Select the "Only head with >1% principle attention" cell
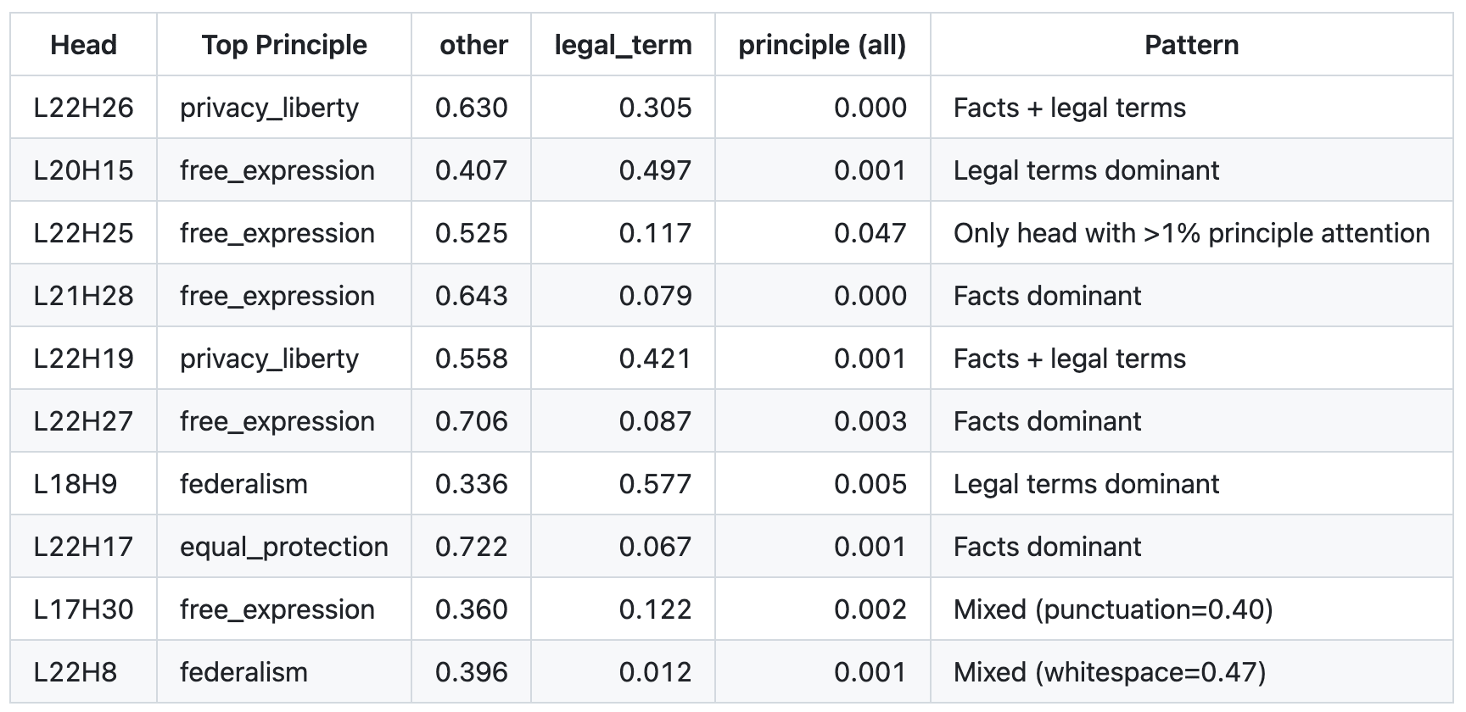 [1191, 233]
